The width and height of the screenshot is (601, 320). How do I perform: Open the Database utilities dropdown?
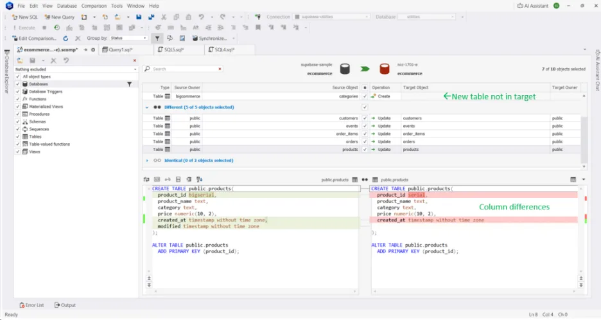(426, 17)
